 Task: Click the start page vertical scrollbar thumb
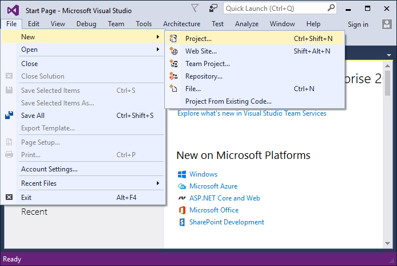pyautogui.click(x=387, y=83)
